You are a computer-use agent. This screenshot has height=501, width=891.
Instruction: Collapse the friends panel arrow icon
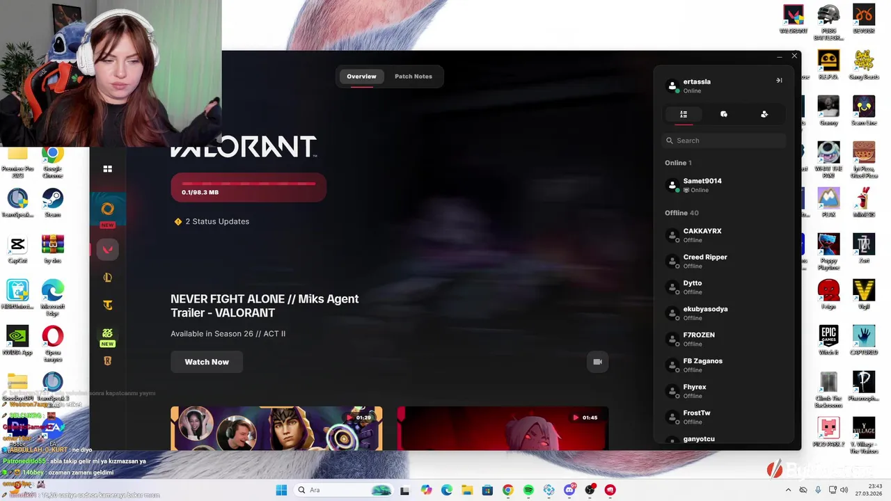click(x=779, y=80)
